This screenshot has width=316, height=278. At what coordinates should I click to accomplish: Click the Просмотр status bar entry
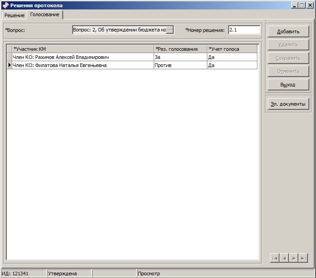tap(226, 274)
